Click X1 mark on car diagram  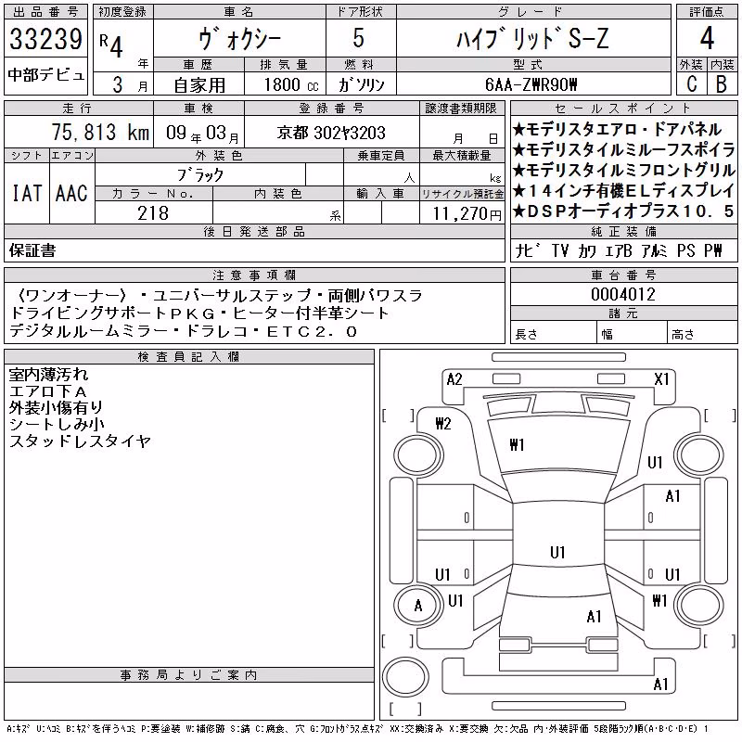point(661,379)
